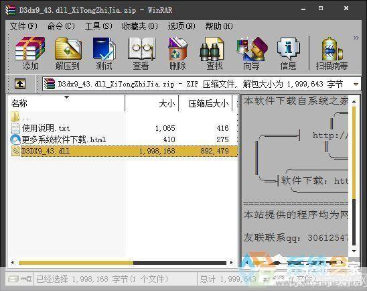Go up one folder level button
Viewport: 367px width, 291px height.
click(x=20, y=84)
